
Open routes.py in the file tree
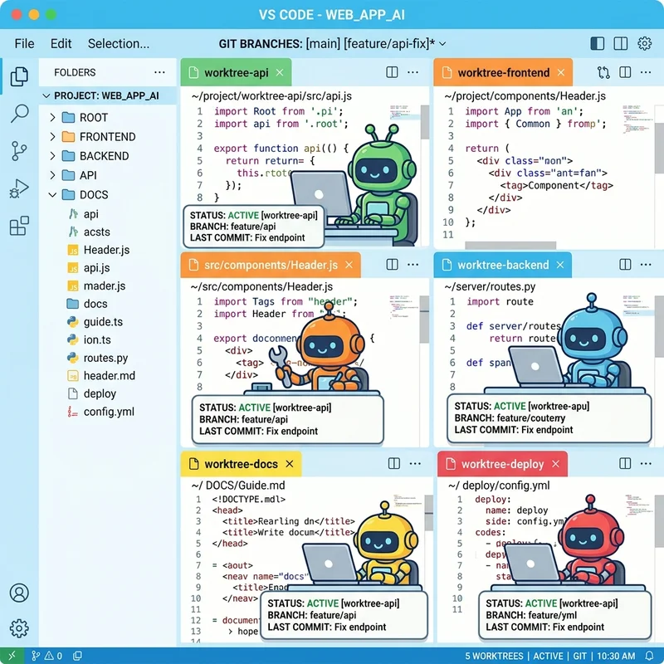point(105,358)
